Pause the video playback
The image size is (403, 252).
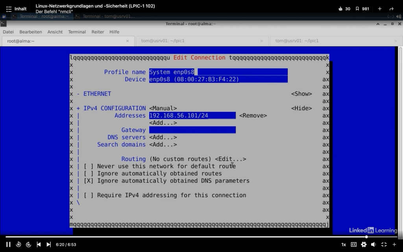(8, 245)
